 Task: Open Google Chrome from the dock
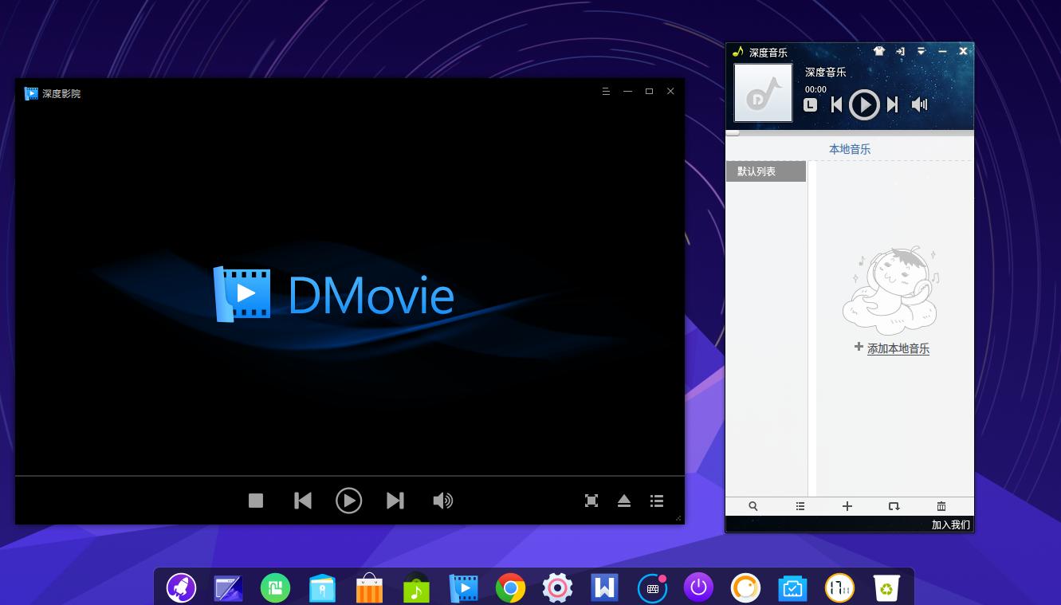(510, 588)
